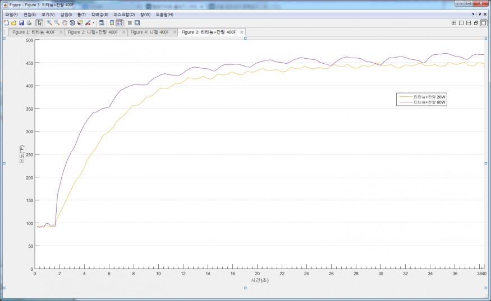Open the 툴(T) menu
The width and height of the screenshot is (491, 301).
[x=81, y=15]
